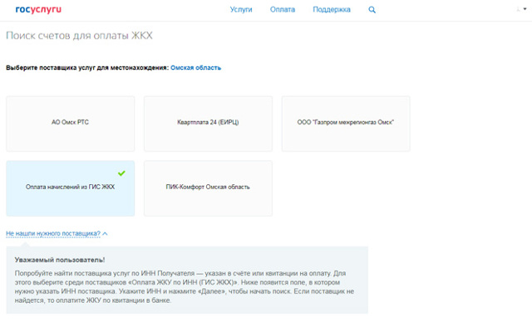Select ООО Газпром межрегионгаз Омск card

point(346,124)
